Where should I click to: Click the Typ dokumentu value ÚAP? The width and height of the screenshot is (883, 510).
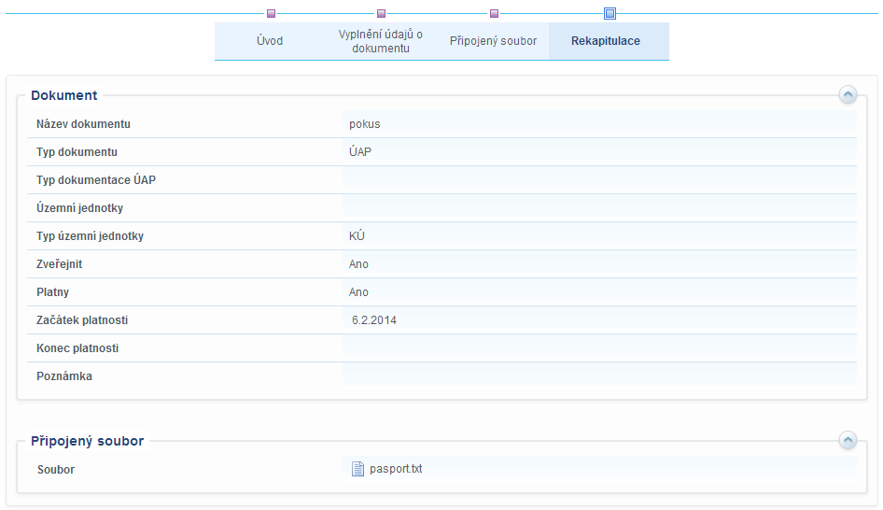click(360, 152)
